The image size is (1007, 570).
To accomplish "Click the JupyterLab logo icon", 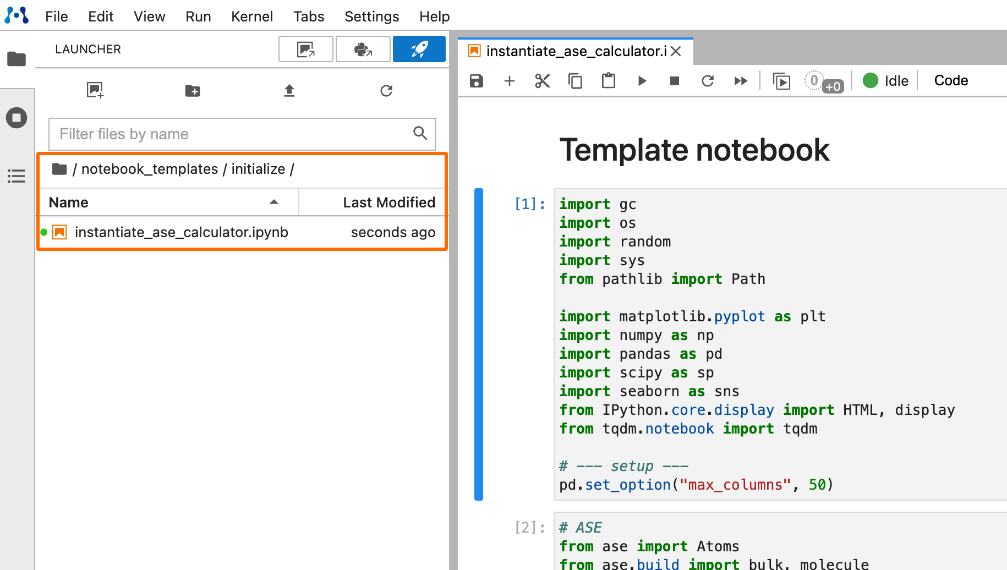I will click(17, 15).
